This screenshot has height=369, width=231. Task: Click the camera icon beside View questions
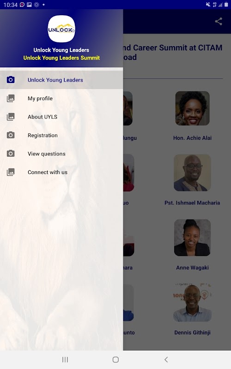11,154
